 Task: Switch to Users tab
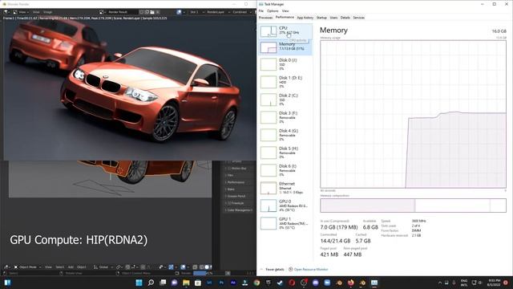click(x=333, y=18)
